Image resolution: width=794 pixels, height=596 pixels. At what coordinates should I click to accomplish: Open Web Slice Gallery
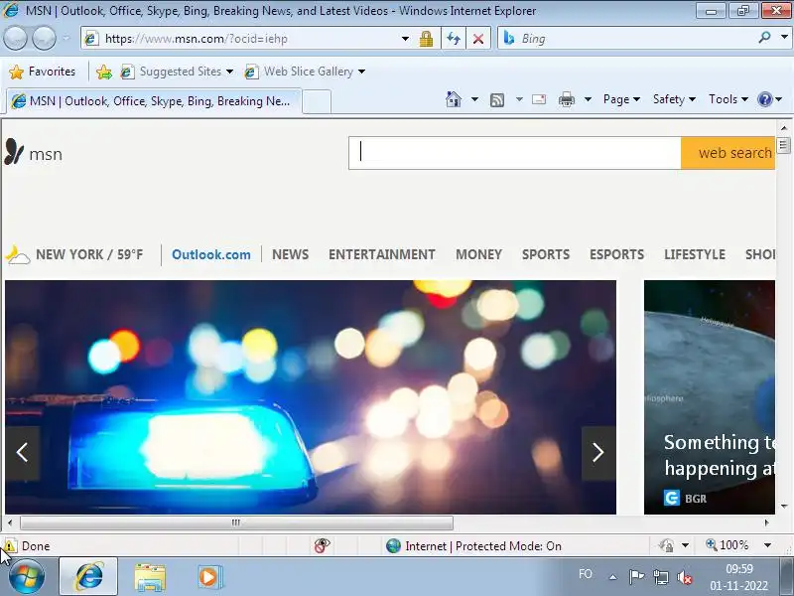[x=305, y=72]
